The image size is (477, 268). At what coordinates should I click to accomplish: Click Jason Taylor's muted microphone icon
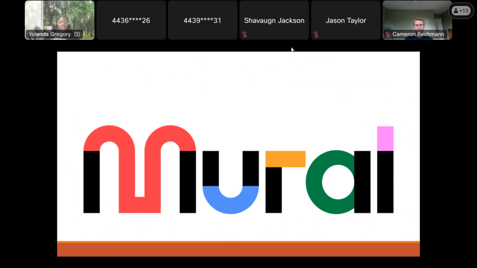coord(316,34)
